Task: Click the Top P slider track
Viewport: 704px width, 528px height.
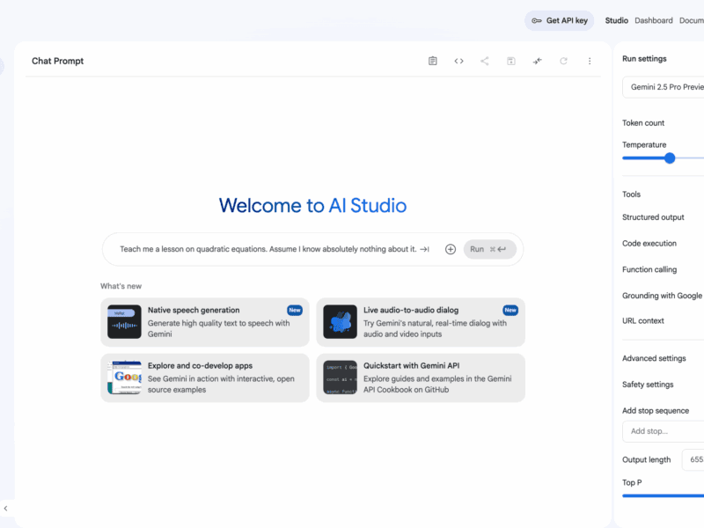Action: (664, 495)
